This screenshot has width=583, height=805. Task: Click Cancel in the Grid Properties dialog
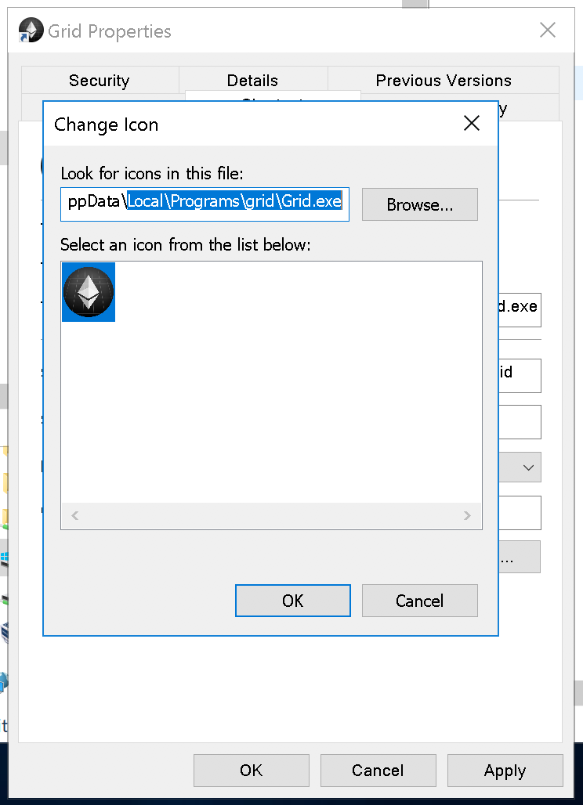click(378, 770)
